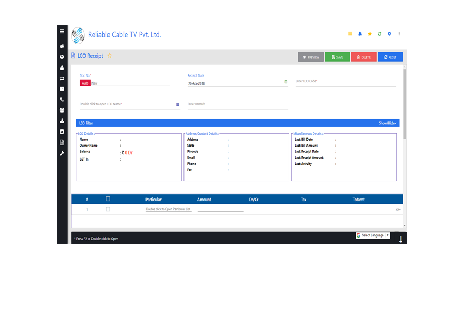Click the 'Last Activity' label
This screenshot has width=461, height=321.
click(303, 164)
